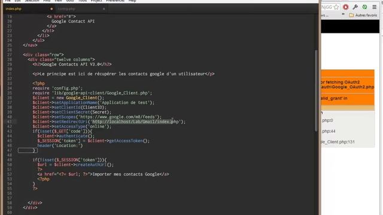Click the editor vertical scrollbar thumb
383x215 pixels.
click(316, 90)
